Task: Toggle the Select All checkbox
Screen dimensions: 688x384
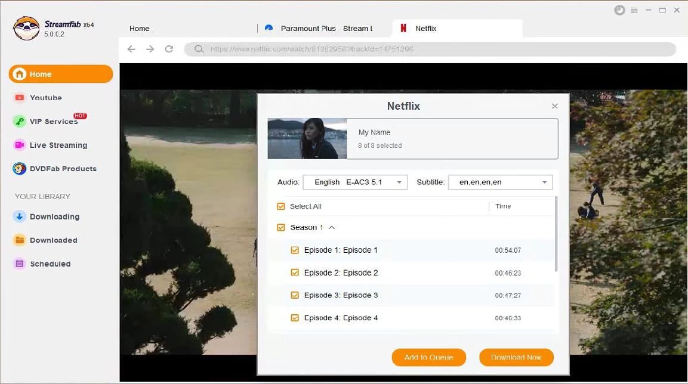Action: 280,206
